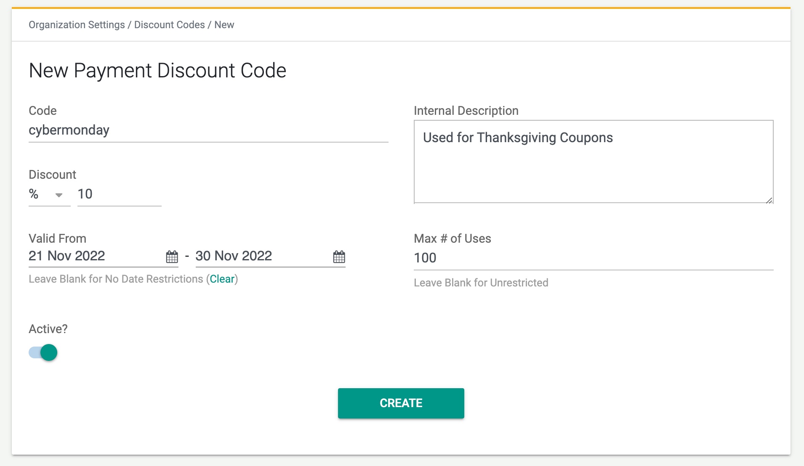Click the New breadcrumb item

click(x=224, y=24)
